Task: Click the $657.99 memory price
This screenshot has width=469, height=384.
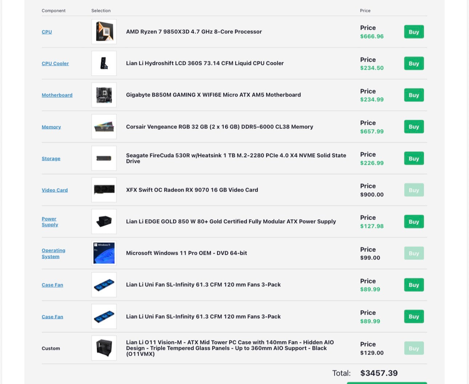Action: (372, 131)
